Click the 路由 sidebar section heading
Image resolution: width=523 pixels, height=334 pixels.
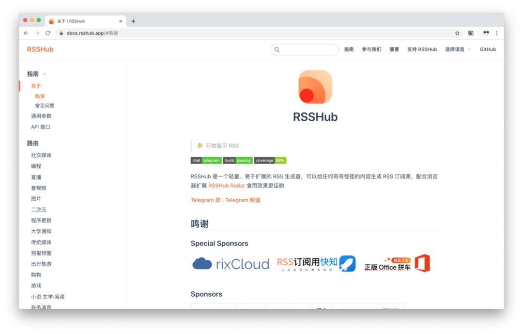tap(33, 143)
